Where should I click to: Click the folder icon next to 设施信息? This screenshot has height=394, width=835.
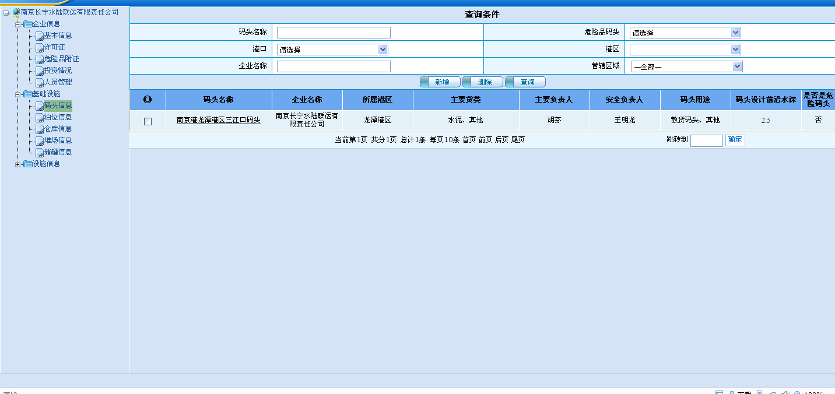27,164
